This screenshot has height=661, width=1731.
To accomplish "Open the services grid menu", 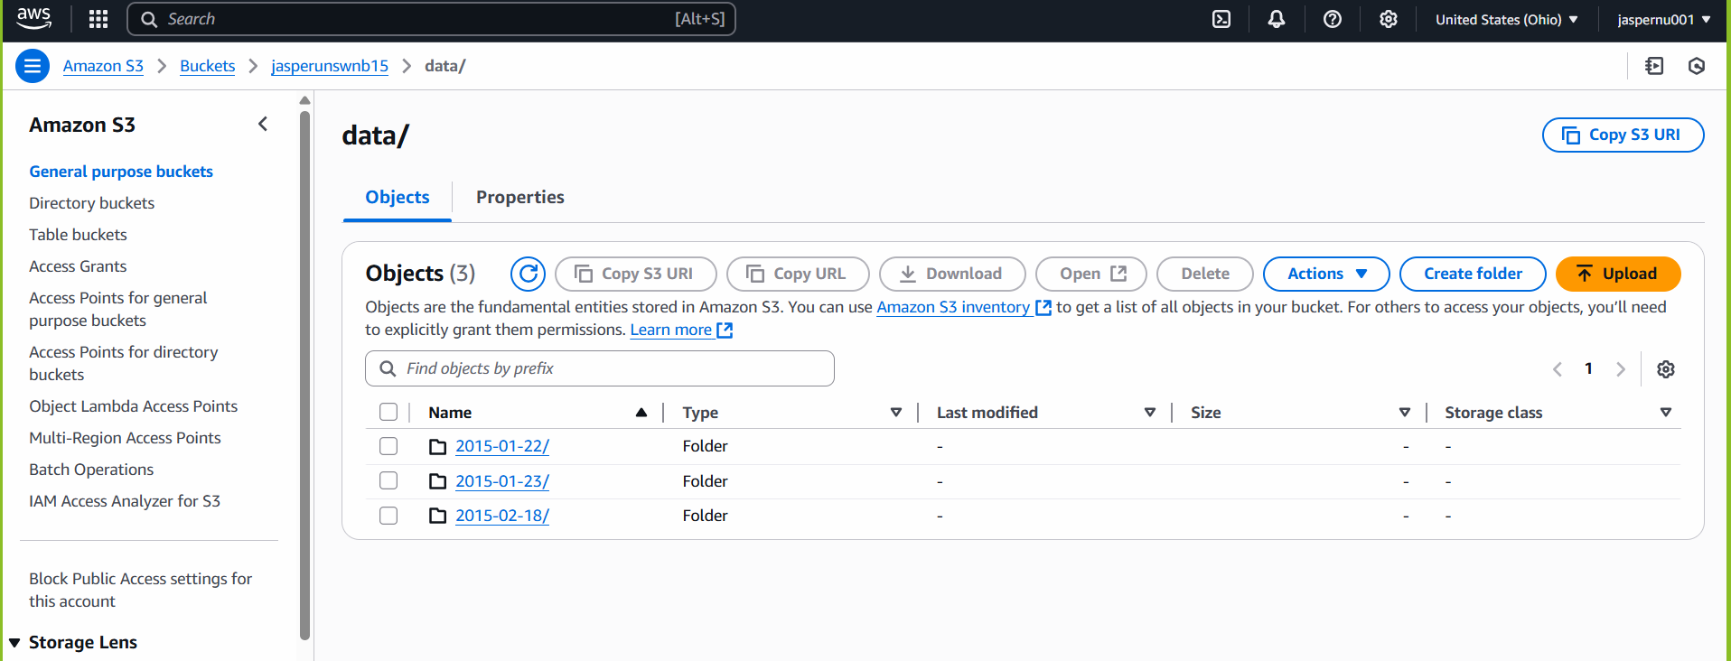I will (98, 19).
